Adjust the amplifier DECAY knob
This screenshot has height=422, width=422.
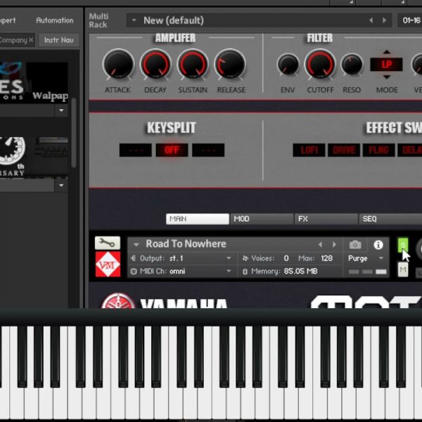click(155, 65)
